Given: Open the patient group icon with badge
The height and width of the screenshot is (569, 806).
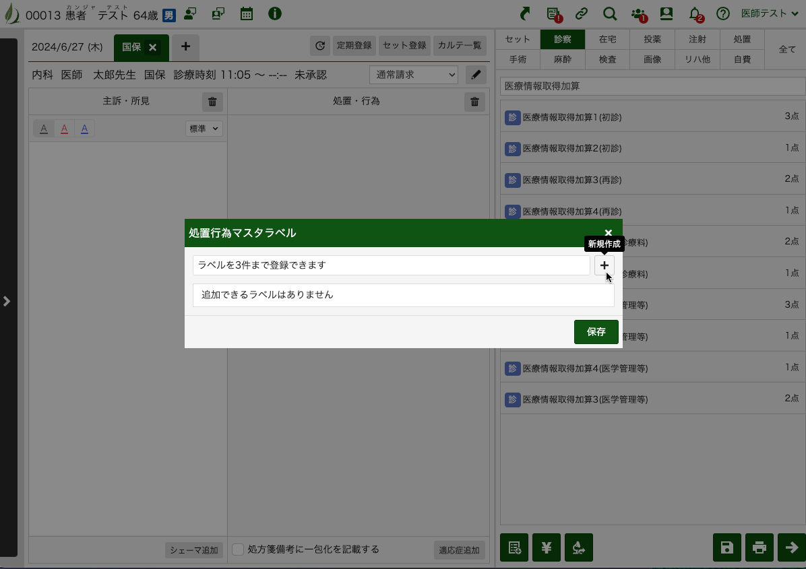Looking at the screenshot, I should click(x=639, y=14).
